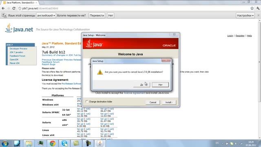Reload the page with the refresh icon

(x=14, y=8)
